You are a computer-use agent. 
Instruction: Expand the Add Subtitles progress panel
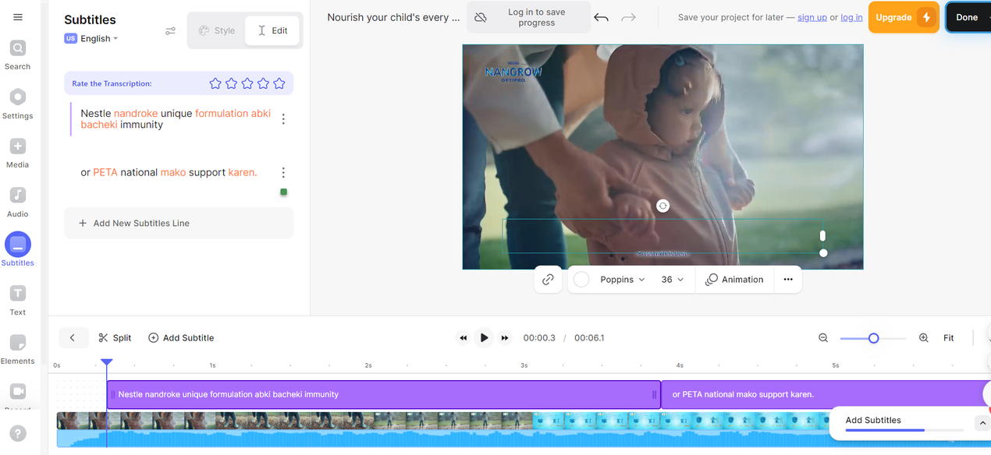click(x=982, y=423)
